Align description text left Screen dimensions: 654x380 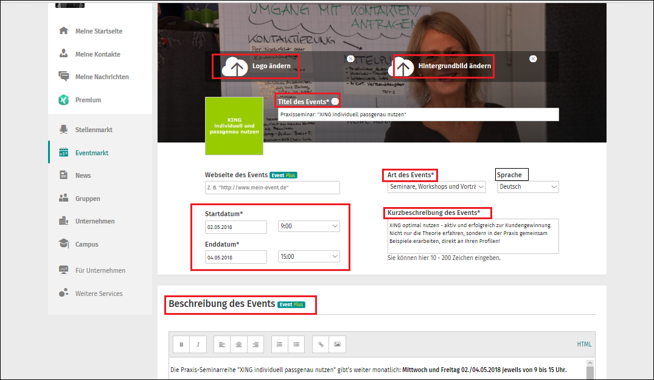[222, 345]
